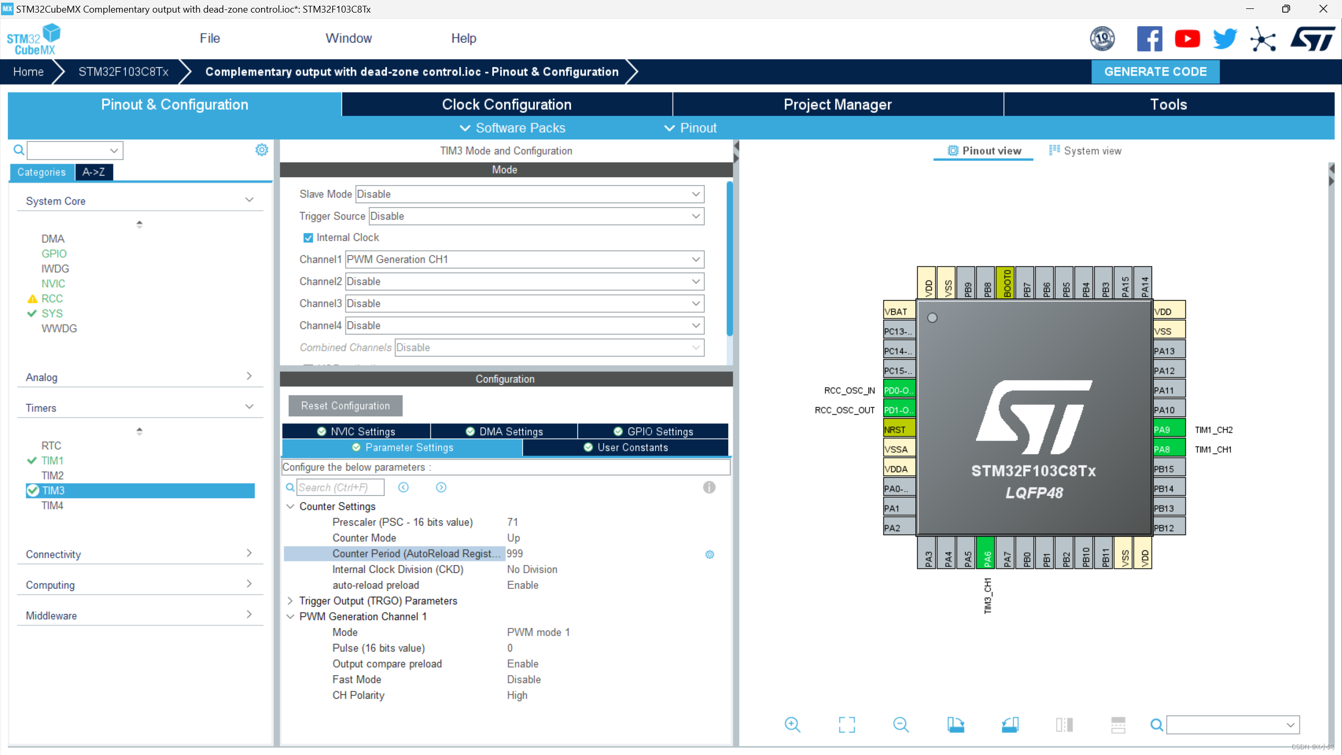Switch to A->Z sorting tab
The height and width of the screenshot is (755, 1342).
click(94, 172)
